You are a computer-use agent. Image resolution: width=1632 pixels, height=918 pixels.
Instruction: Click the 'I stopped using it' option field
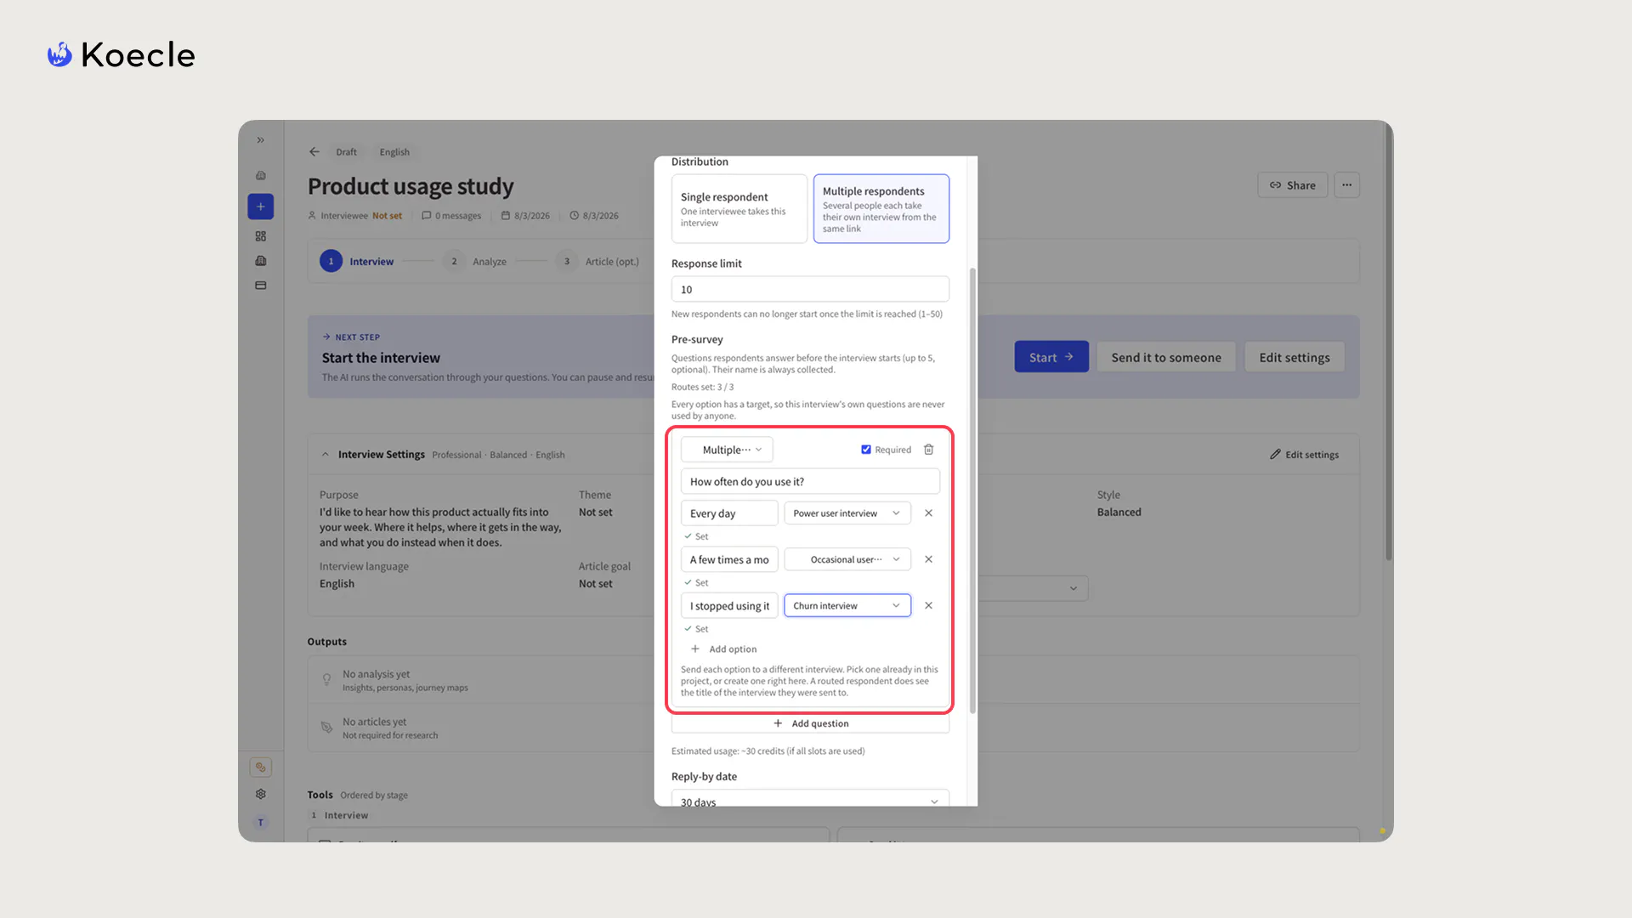[x=729, y=606]
